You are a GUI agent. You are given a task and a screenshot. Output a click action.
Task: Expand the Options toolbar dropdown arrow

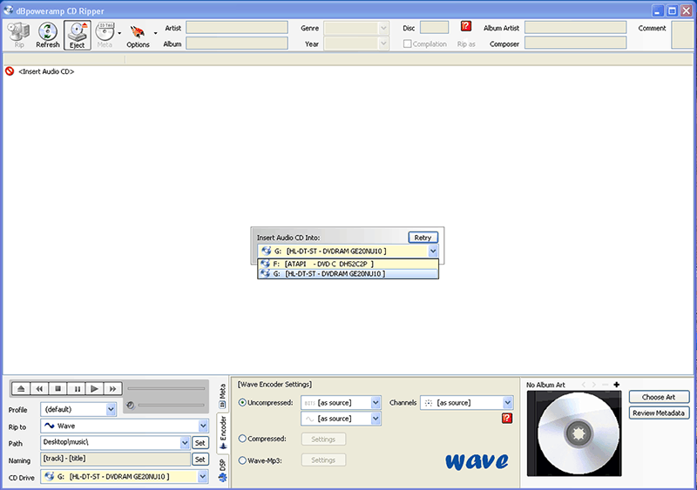pyautogui.click(x=155, y=33)
